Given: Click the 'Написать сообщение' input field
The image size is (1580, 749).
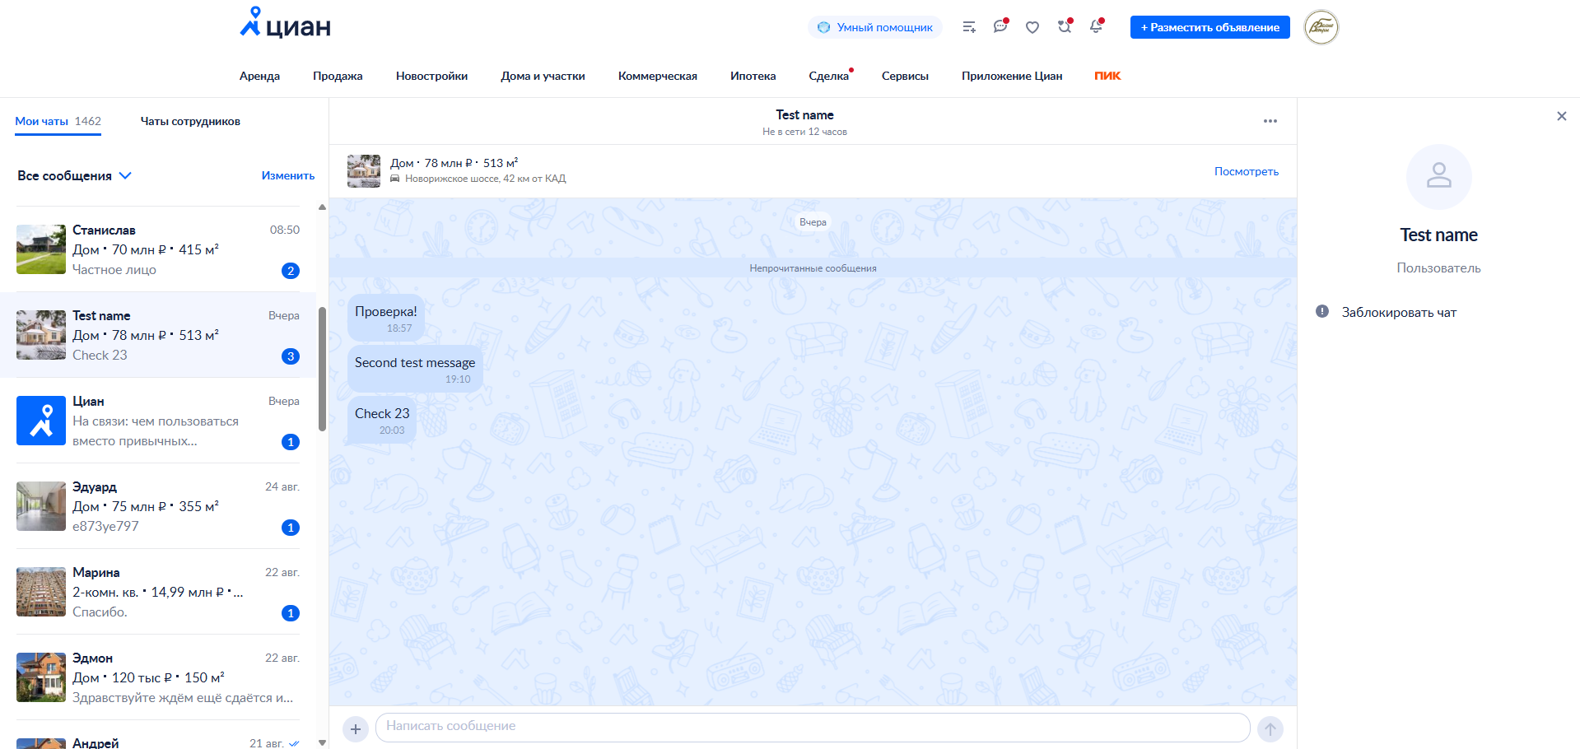Looking at the screenshot, I should tap(812, 727).
